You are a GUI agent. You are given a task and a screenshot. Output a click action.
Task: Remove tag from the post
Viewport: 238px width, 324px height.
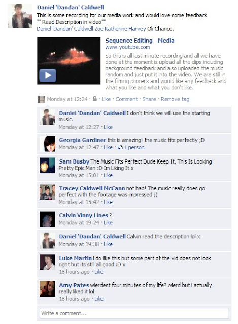(x=175, y=99)
